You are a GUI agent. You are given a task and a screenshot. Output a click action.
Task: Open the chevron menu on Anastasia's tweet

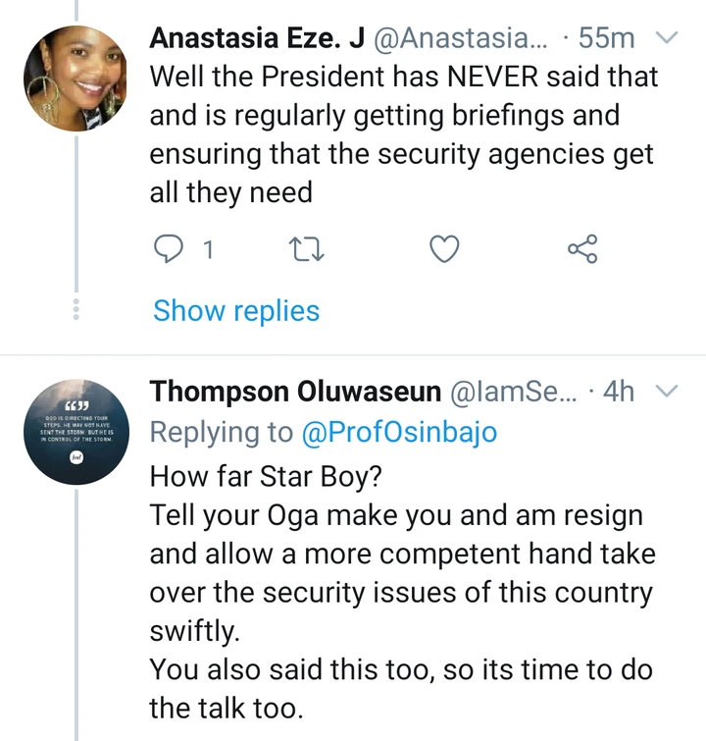[x=666, y=38]
